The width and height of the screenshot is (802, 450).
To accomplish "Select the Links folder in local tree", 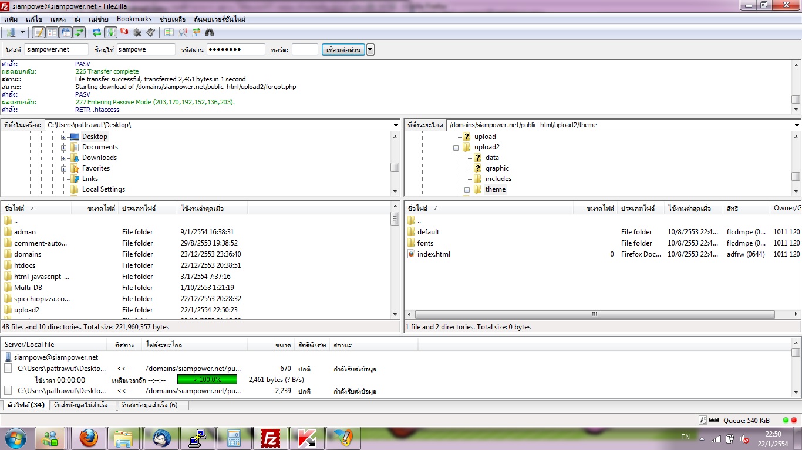I will point(90,179).
